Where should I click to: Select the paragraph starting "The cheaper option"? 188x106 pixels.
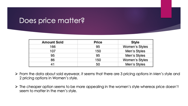[99, 89]
